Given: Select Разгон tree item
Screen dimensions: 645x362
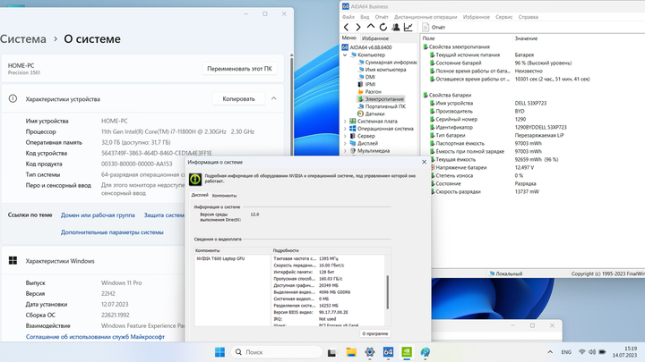Looking at the screenshot, I should pyautogui.click(x=369, y=91).
